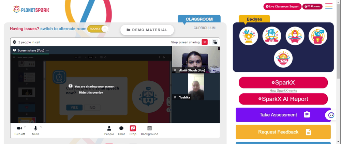
Task: Expand microphone device options chevron
Action: tap(41, 127)
